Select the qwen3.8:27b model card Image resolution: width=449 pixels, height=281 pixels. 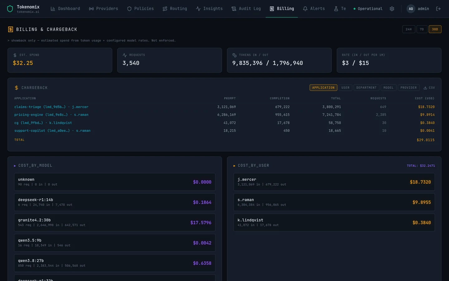click(115, 263)
